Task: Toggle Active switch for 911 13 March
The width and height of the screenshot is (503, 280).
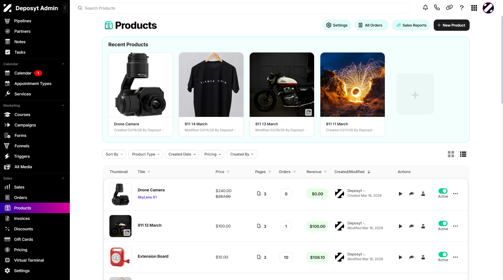Action: (x=443, y=223)
